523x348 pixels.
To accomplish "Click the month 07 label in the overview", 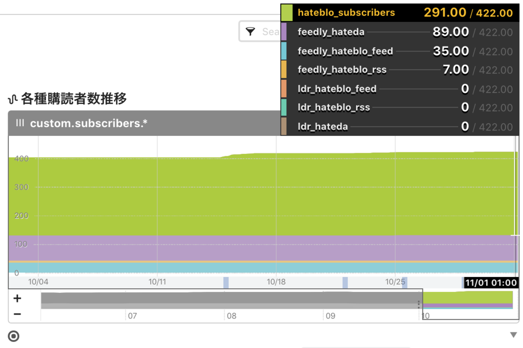I will pos(132,316).
